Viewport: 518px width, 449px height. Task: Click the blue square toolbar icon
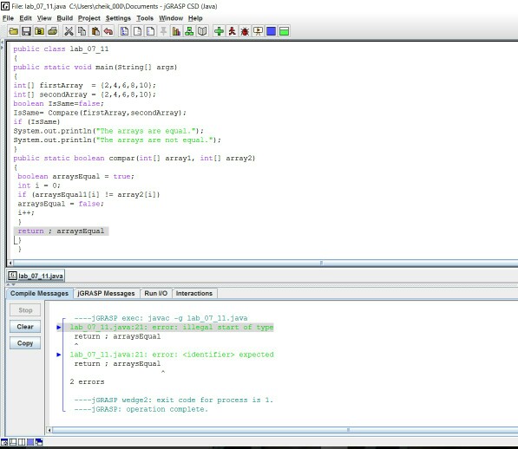pos(271,32)
